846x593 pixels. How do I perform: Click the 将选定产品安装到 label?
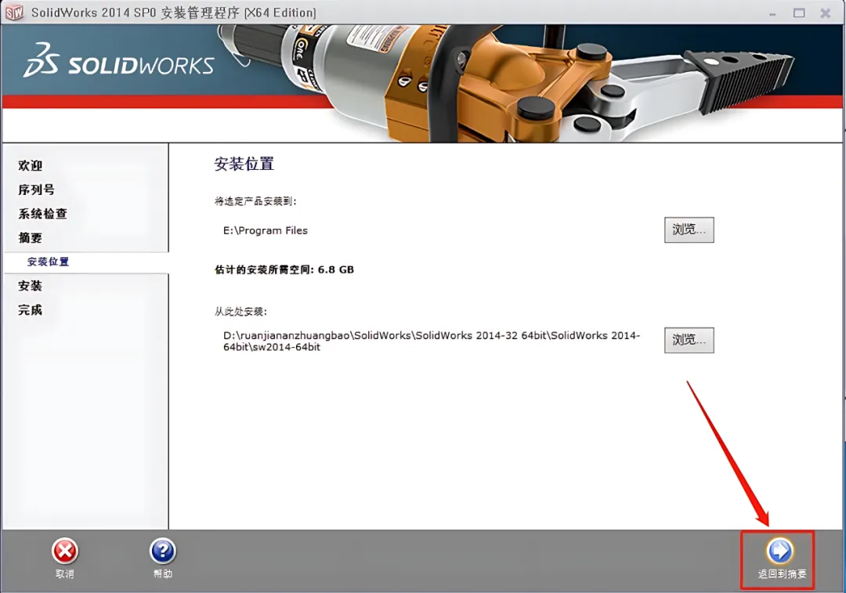(x=255, y=201)
